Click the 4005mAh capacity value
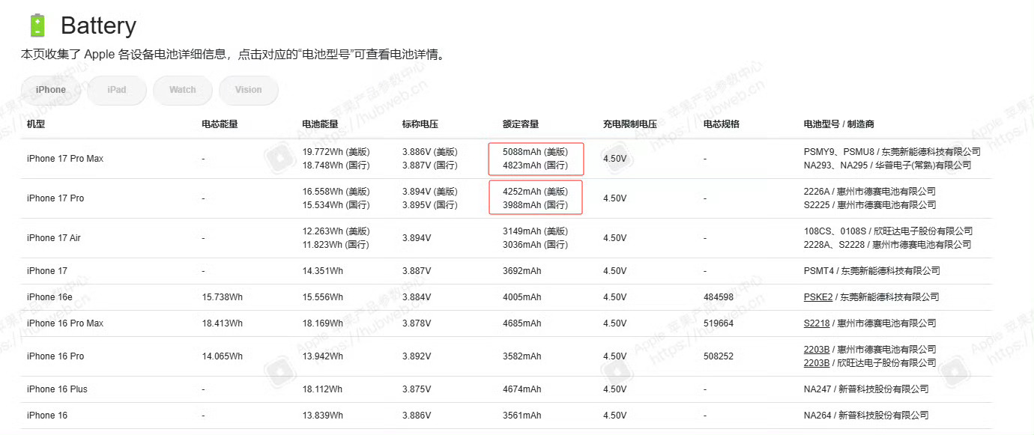Image resolution: width=1034 pixels, height=435 pixels. [x=521, y=297]
